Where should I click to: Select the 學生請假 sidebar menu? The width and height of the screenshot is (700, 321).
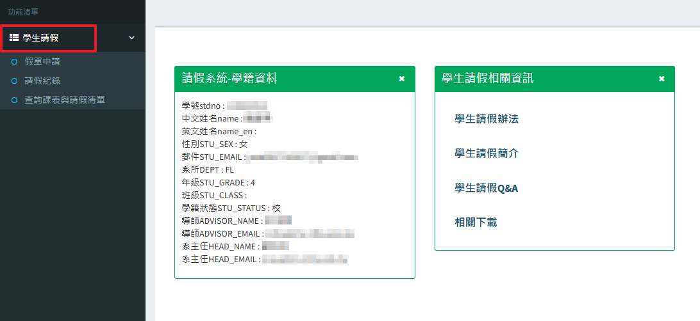pyautogui.click(x=72, y=38)
